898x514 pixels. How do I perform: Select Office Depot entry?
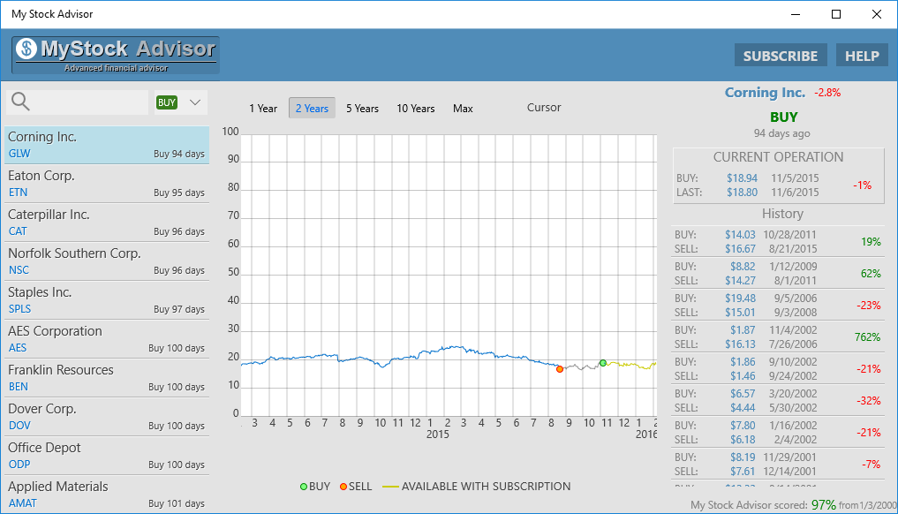click(107, 456)
